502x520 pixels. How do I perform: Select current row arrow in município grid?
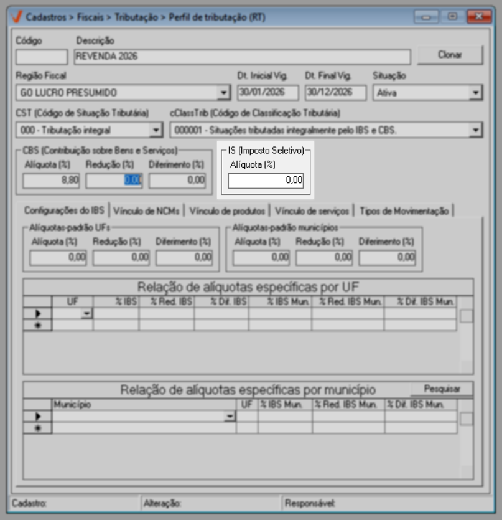(x=37, y=416)
